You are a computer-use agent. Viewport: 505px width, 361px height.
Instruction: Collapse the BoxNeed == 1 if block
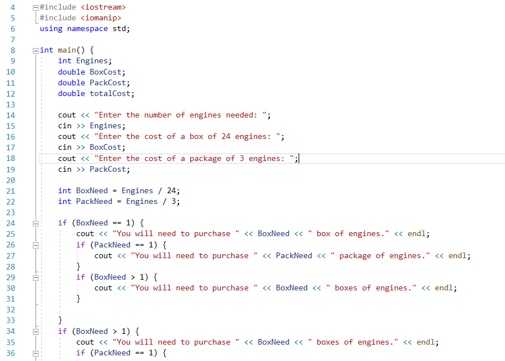[x=35, y=223]
